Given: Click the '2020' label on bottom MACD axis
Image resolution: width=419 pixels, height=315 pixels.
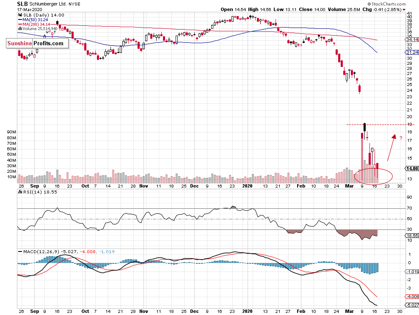Looking at the screenshot, I should (247, 311).
